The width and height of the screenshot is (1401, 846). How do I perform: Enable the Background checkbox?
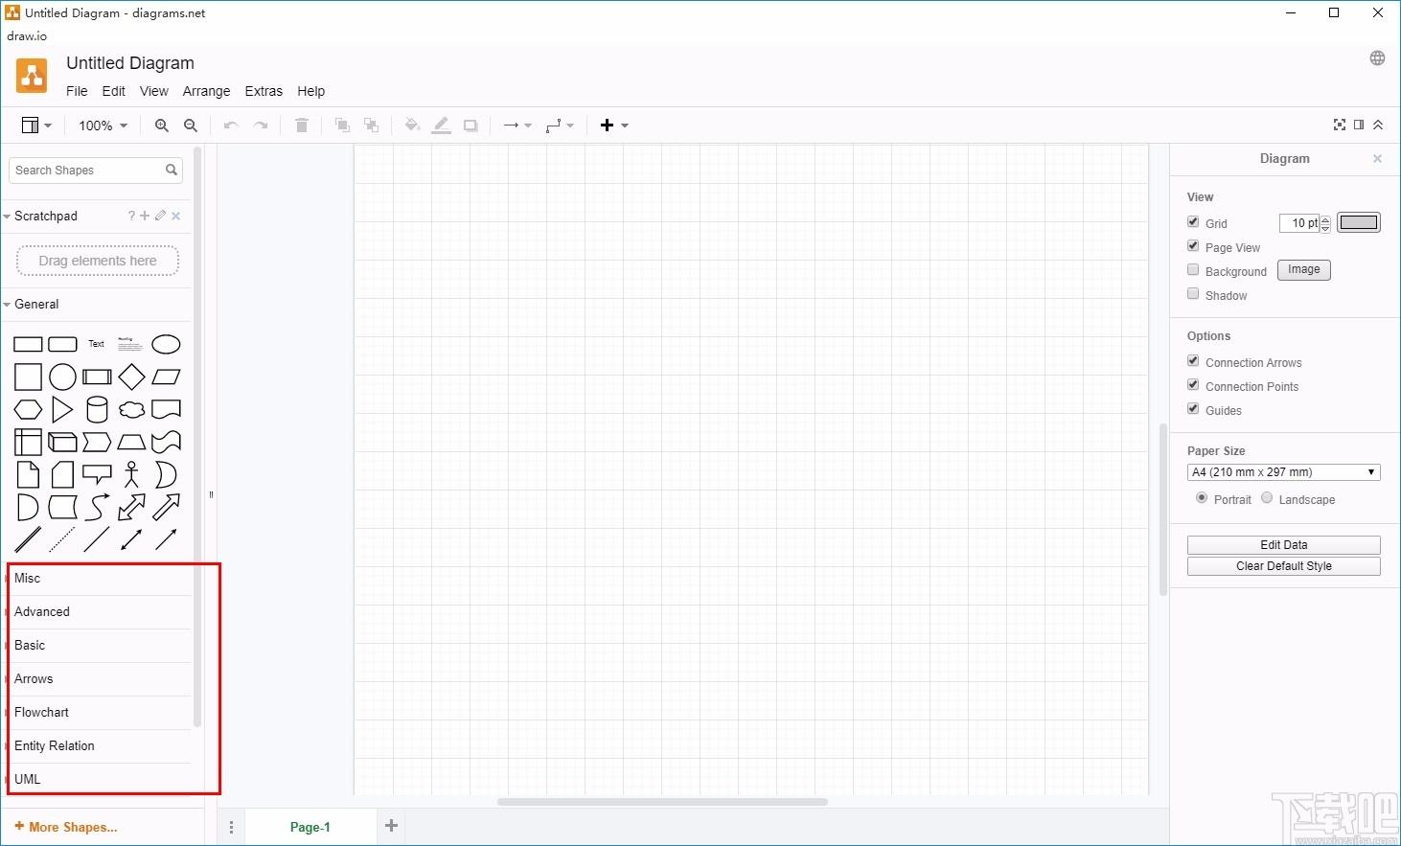click(x=1193, y=269)
